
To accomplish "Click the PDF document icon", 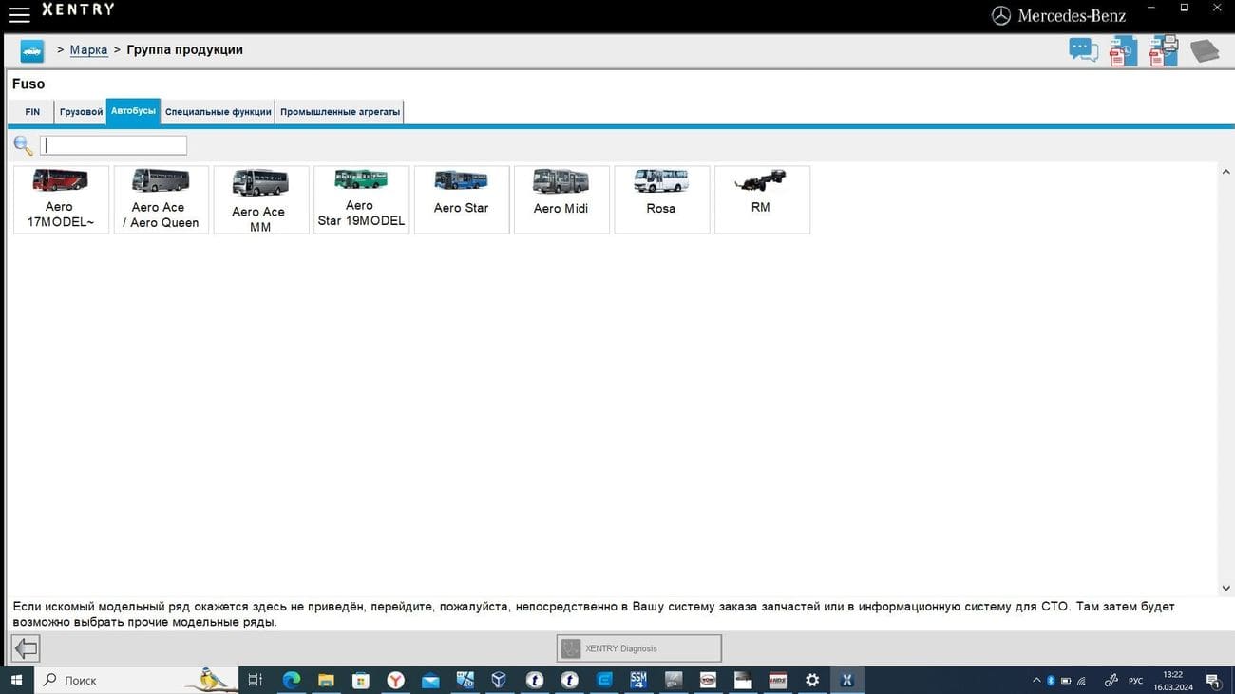I will [1123, 51].
